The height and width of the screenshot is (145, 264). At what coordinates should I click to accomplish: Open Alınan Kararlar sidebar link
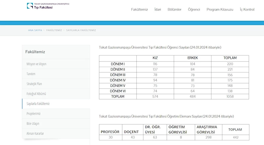35,133
